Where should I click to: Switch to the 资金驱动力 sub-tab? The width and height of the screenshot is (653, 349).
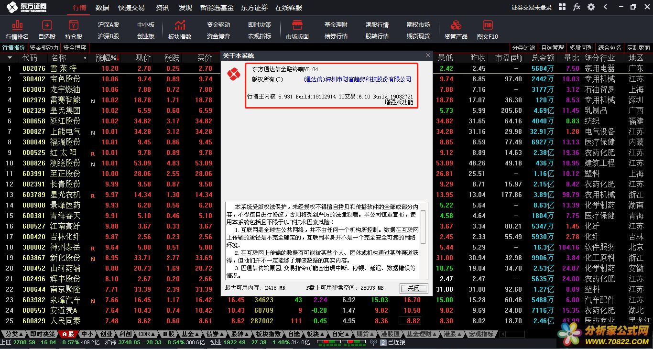[x=44, y=48]
